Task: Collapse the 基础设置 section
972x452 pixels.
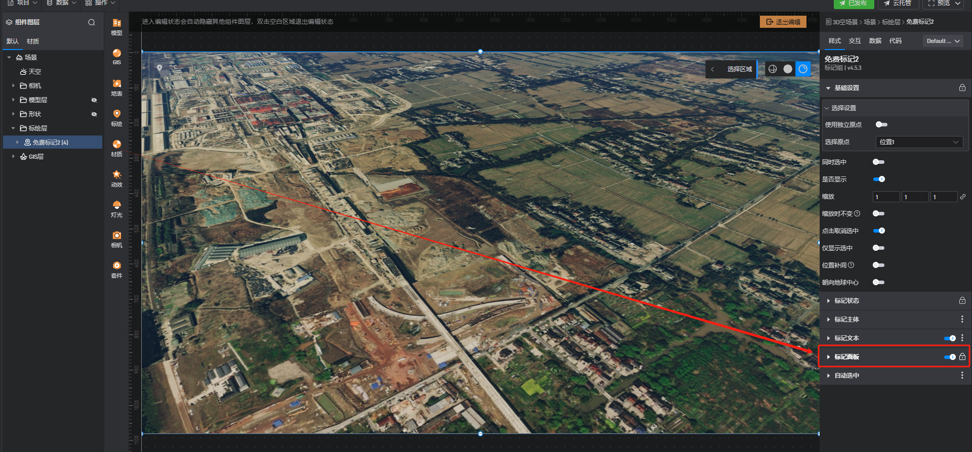Action: tap(828, 88)
